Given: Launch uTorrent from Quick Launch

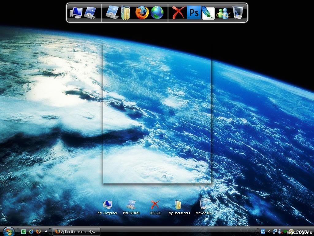Looking at the screenshot, I should 24,232.
